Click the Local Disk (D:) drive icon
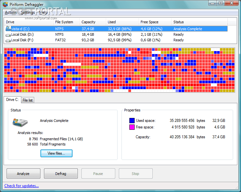241x192 pixels. 8,35
